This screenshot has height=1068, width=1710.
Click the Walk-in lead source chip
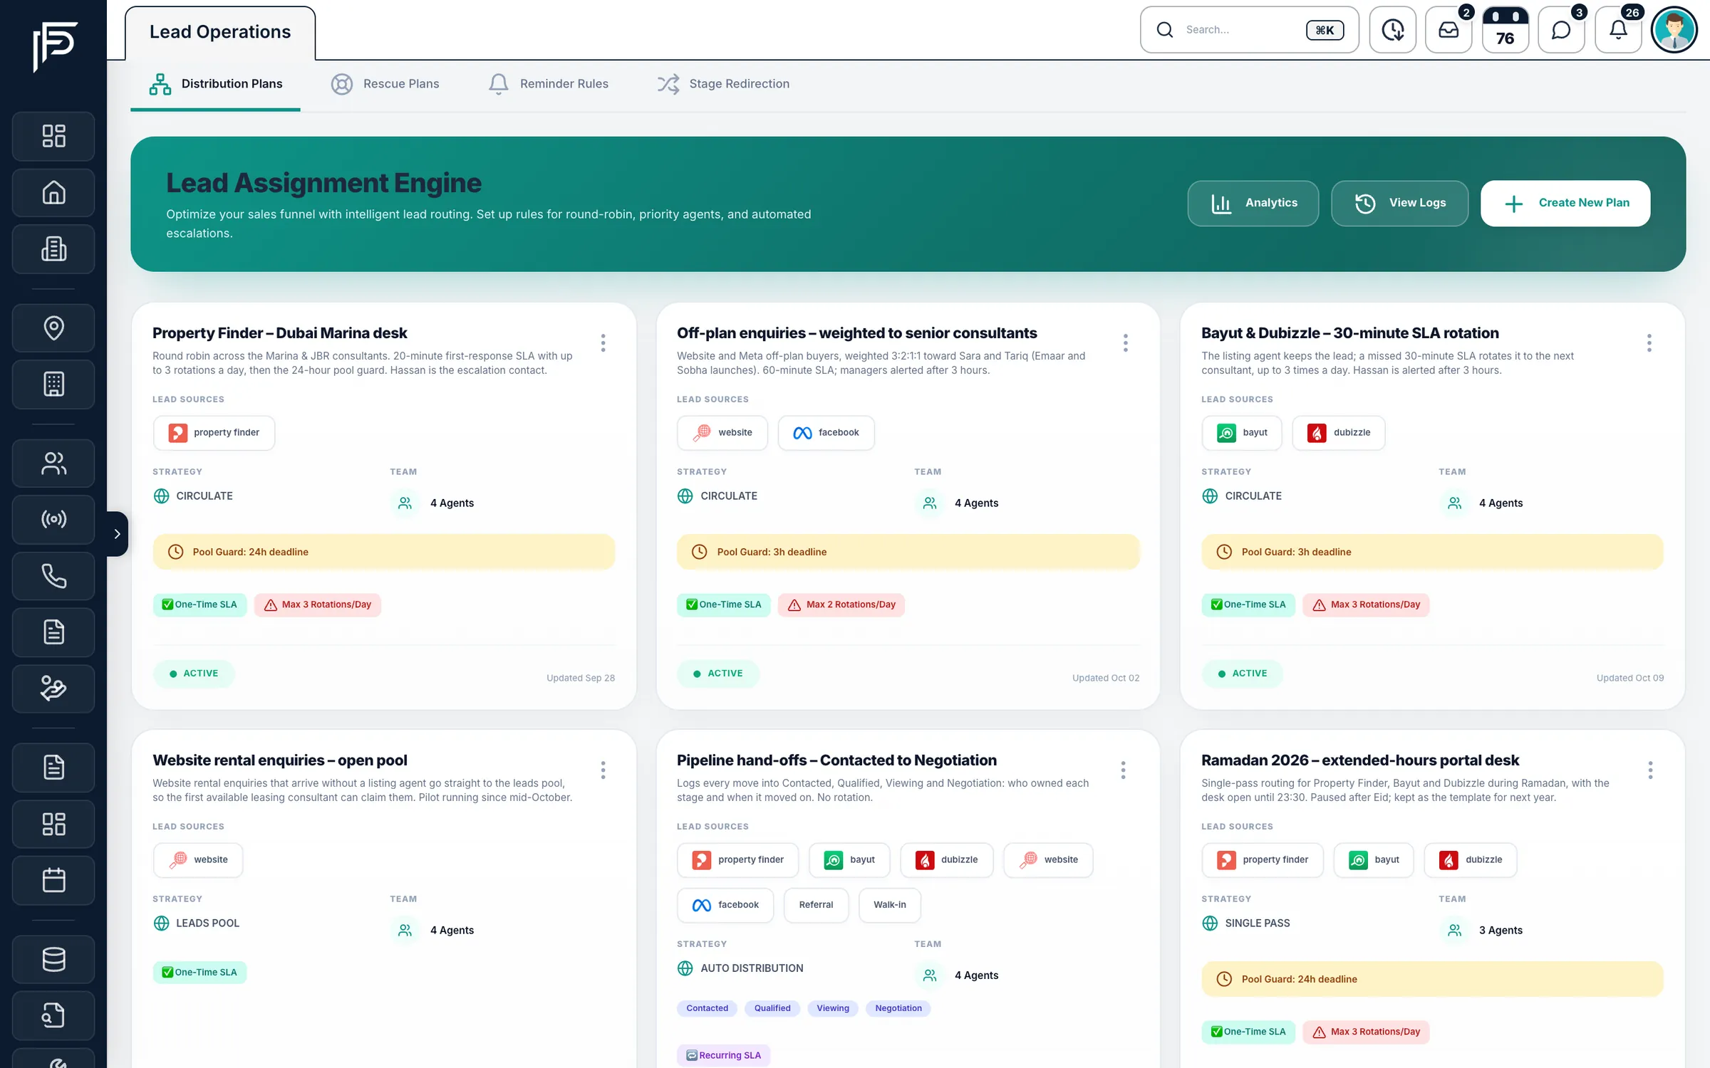[x=890, y=905]
